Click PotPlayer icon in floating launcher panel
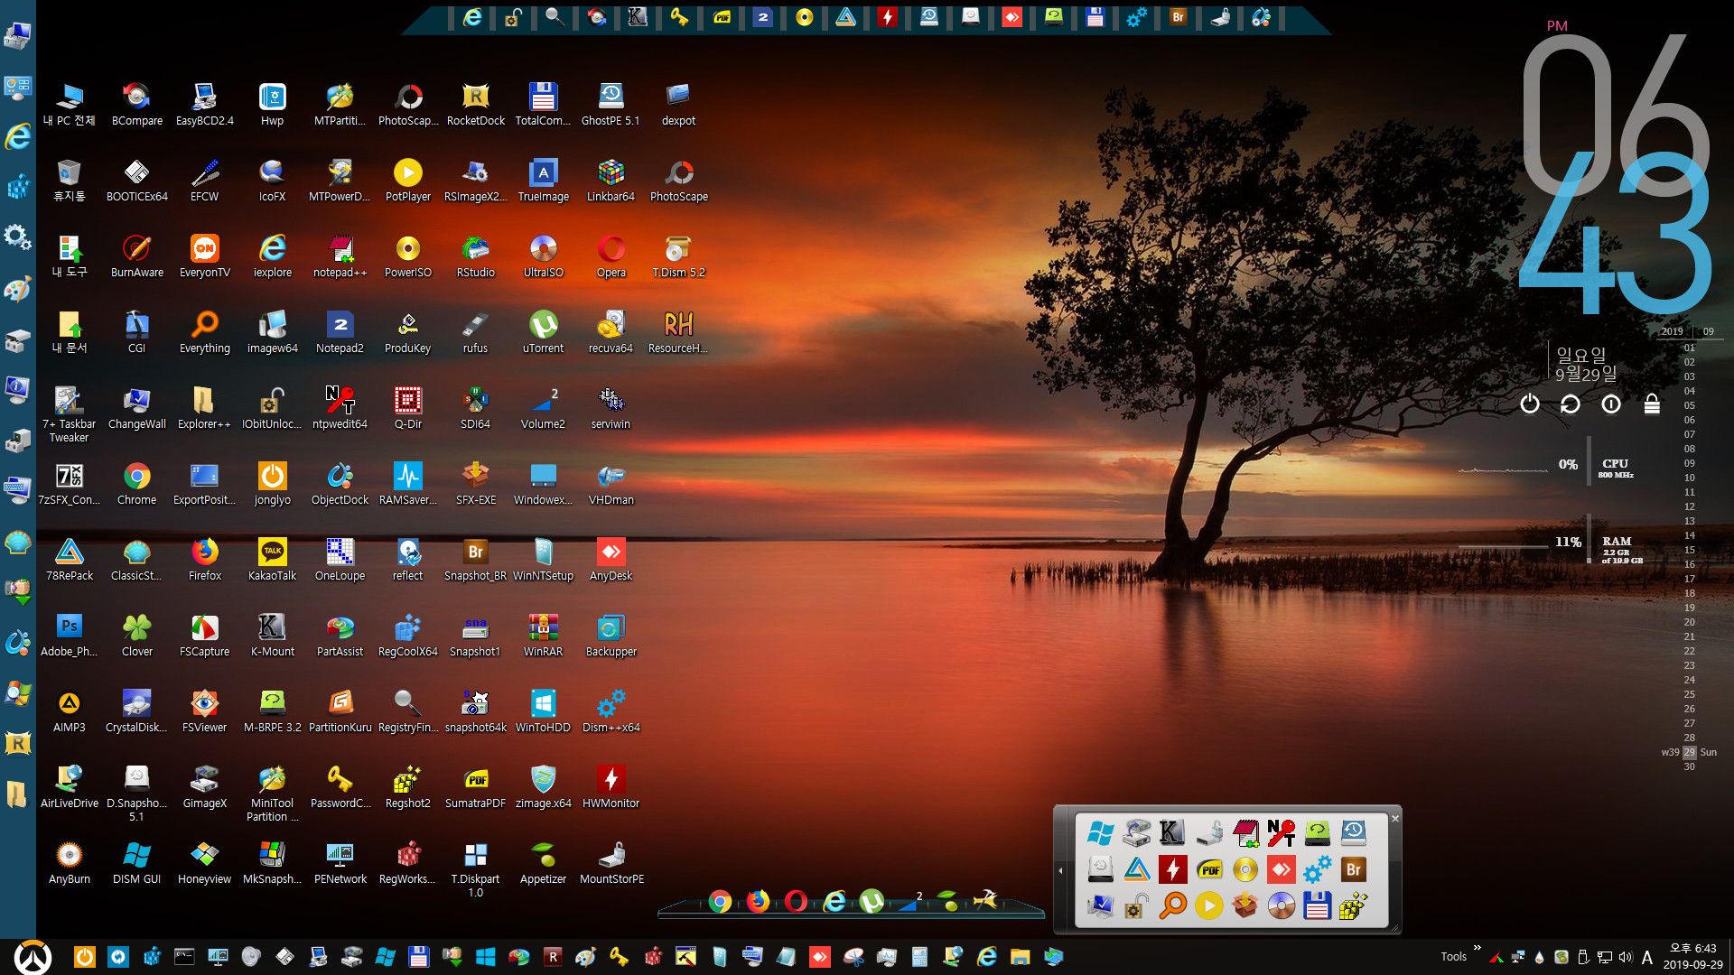Viewport: 1734px width, 975px height. [x=1208, y=905]
